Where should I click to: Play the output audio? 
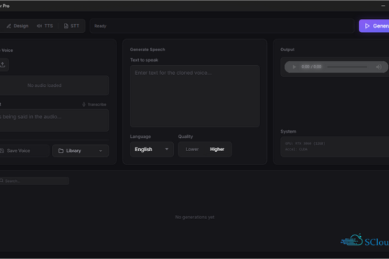[x=294, y=67]
